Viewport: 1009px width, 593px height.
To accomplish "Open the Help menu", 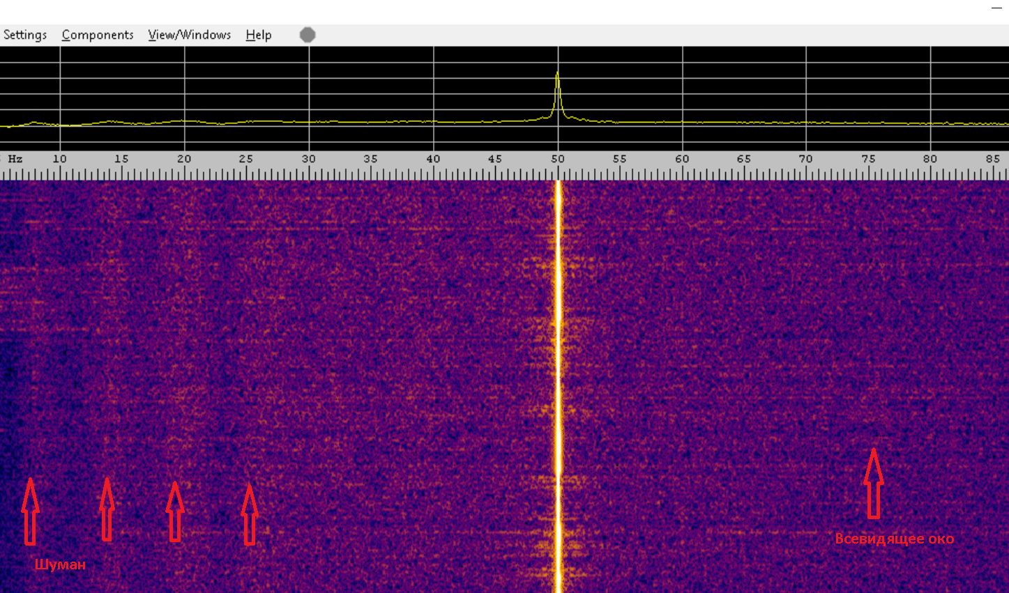I will click(x=258, y=35).
